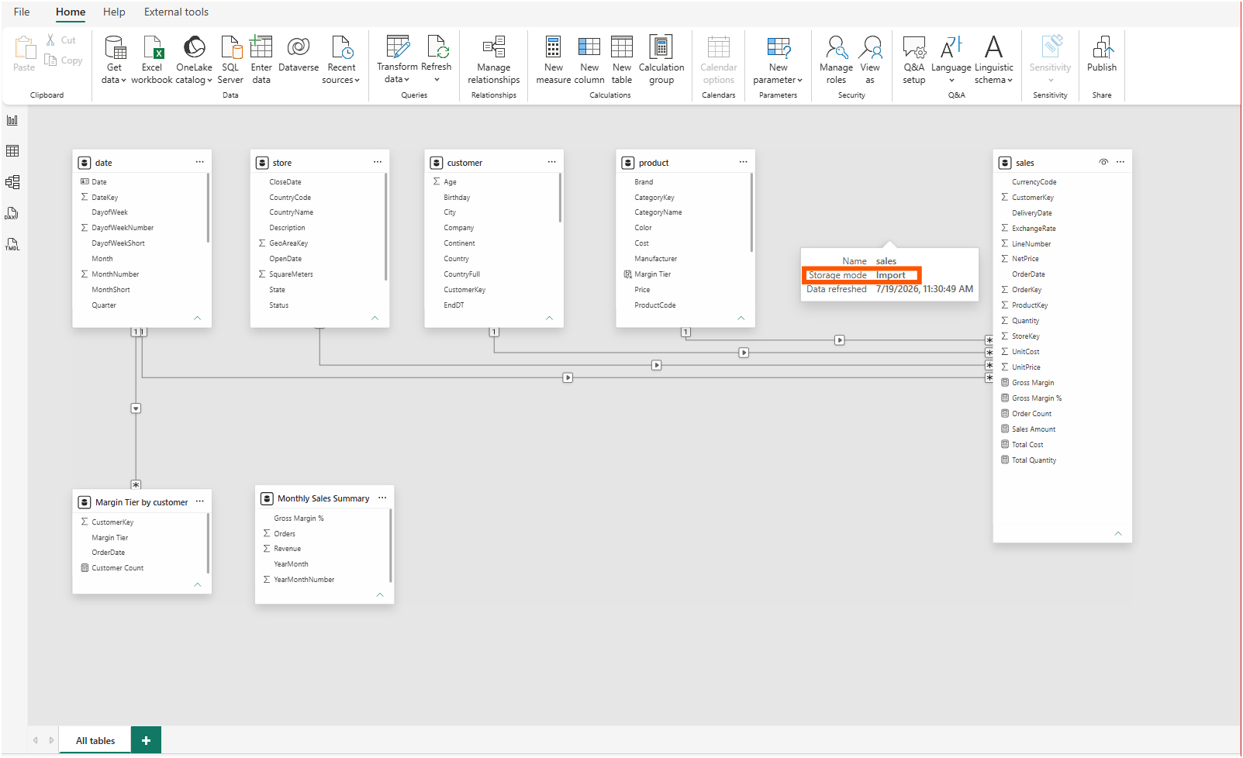
Task: Create a New column
Action: coord(589,60)
